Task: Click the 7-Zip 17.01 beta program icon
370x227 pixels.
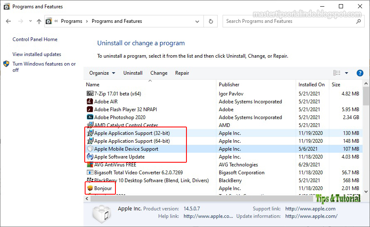Action: pyautogui.click(x=90, y=94)
